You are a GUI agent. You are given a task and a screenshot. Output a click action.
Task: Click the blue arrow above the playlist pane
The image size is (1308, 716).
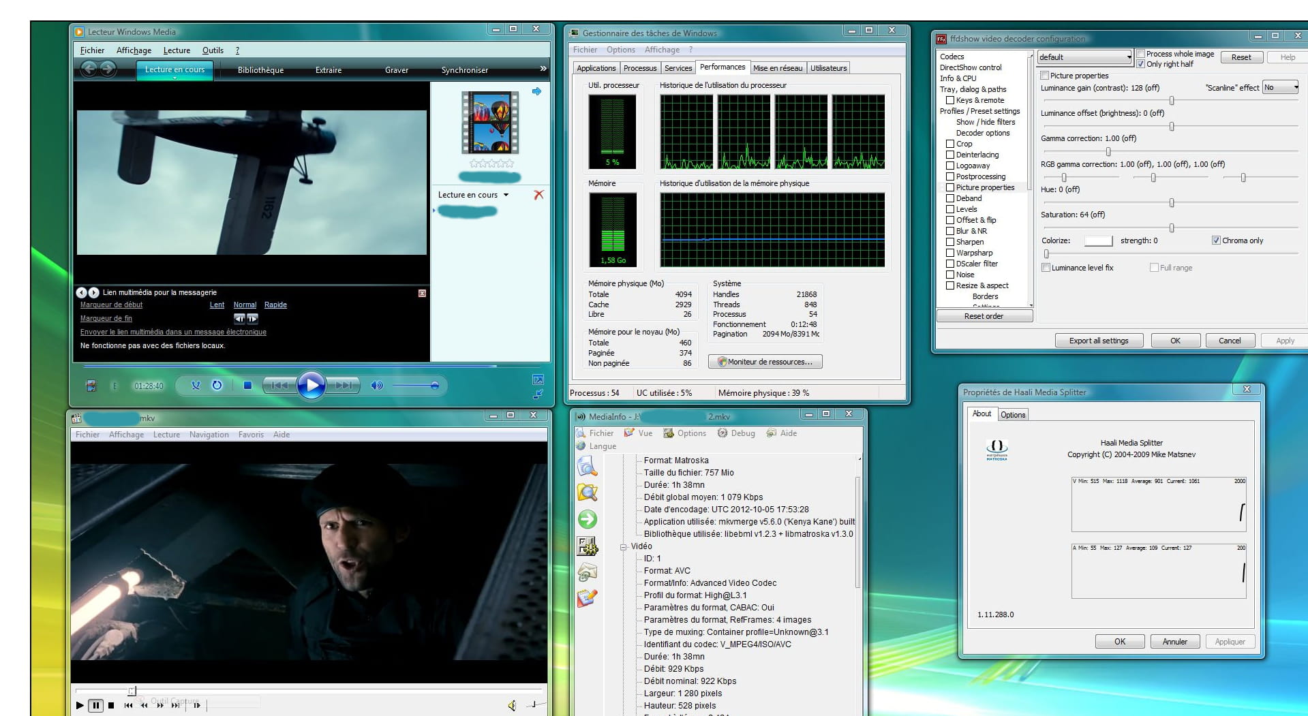pos(537,91)
